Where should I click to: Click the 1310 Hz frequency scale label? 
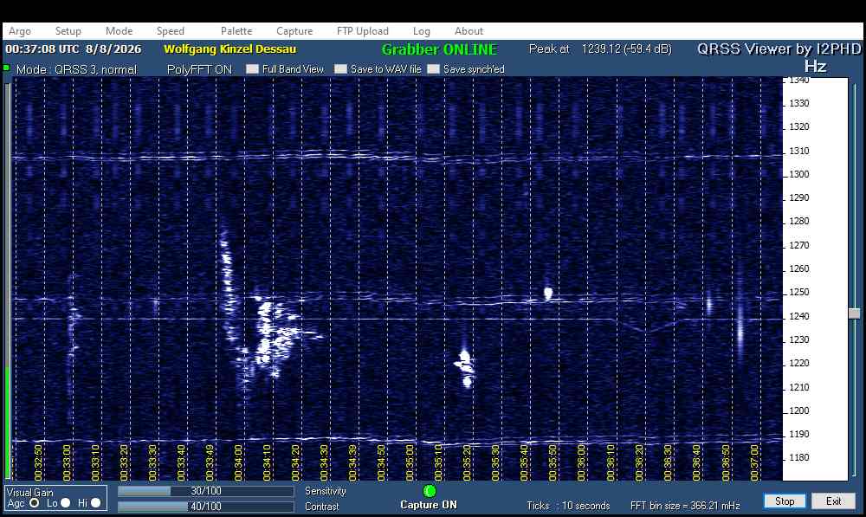tap(798, 151)
